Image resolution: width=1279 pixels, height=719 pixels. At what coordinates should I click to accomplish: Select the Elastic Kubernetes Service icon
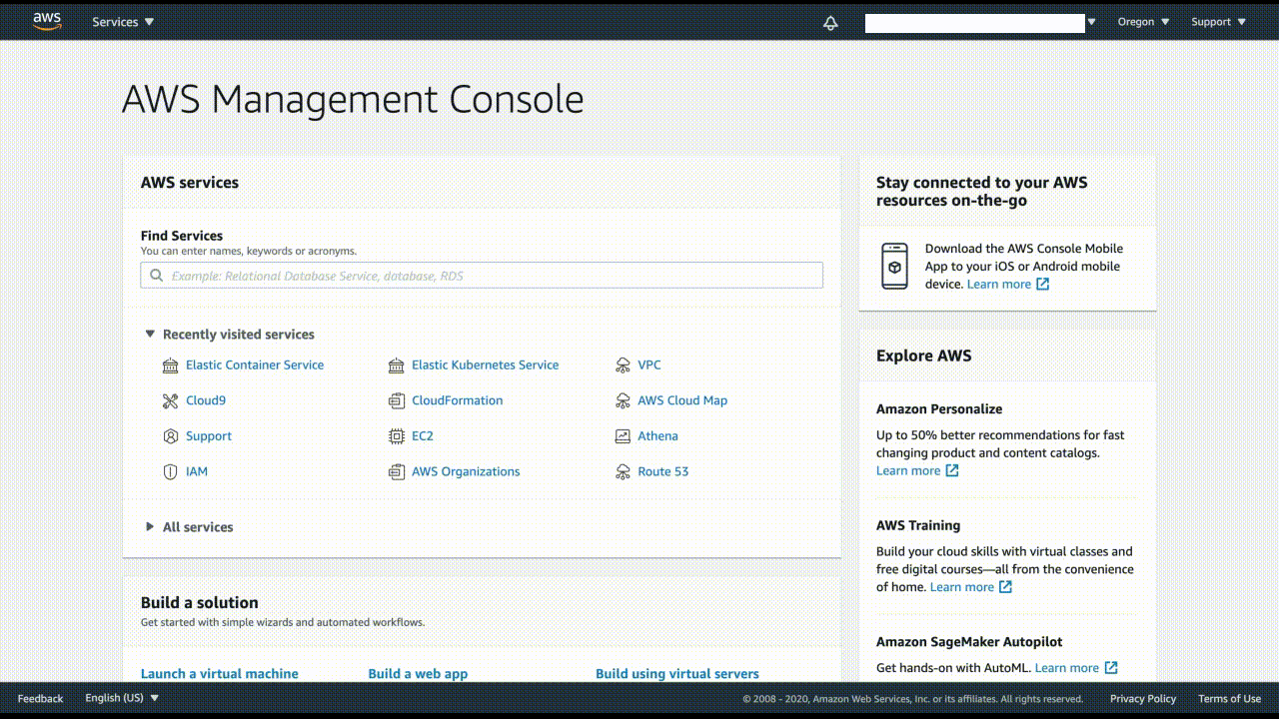(396, 364)
